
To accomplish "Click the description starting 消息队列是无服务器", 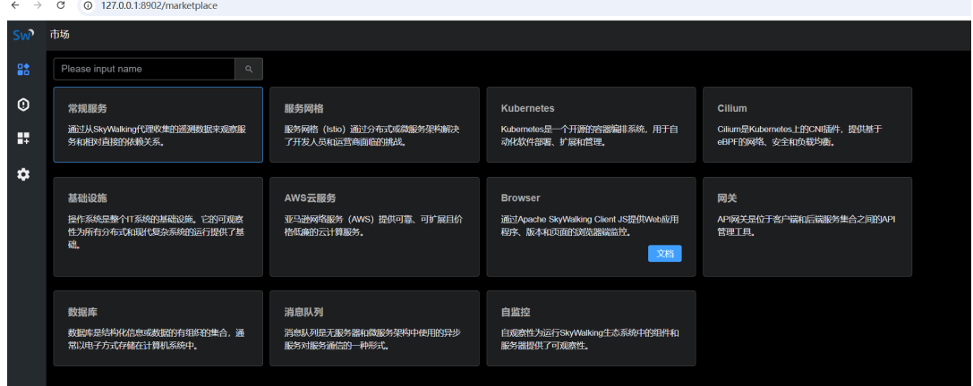I will pos(373,339).
